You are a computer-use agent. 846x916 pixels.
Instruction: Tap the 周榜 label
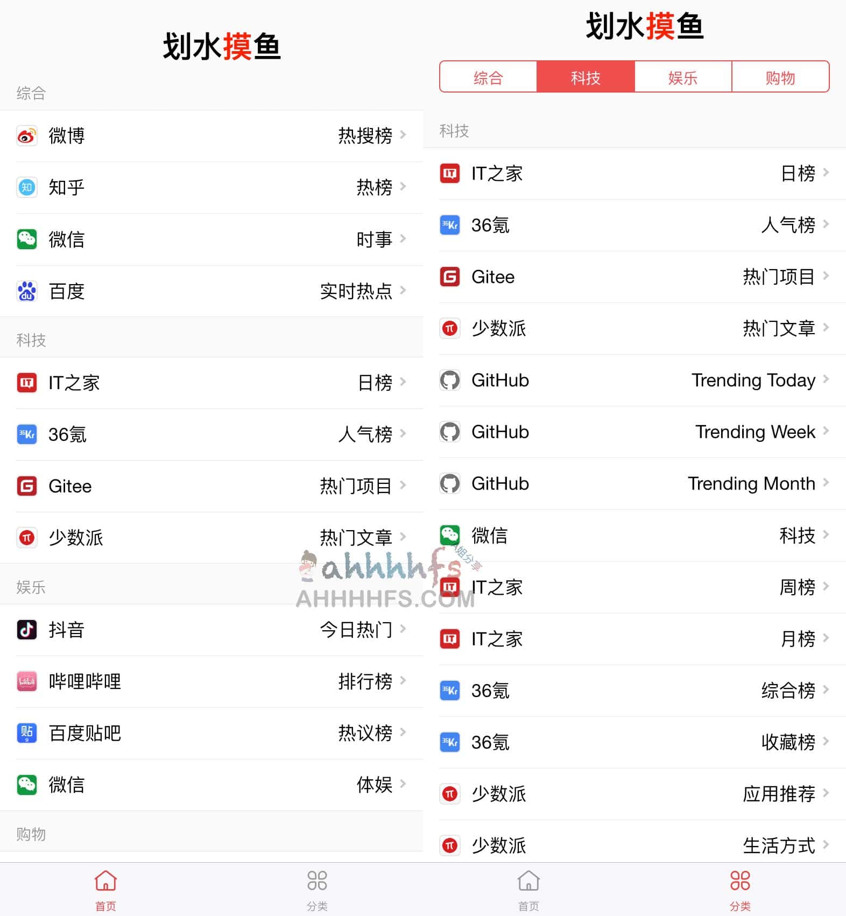[x=797, y=587]
